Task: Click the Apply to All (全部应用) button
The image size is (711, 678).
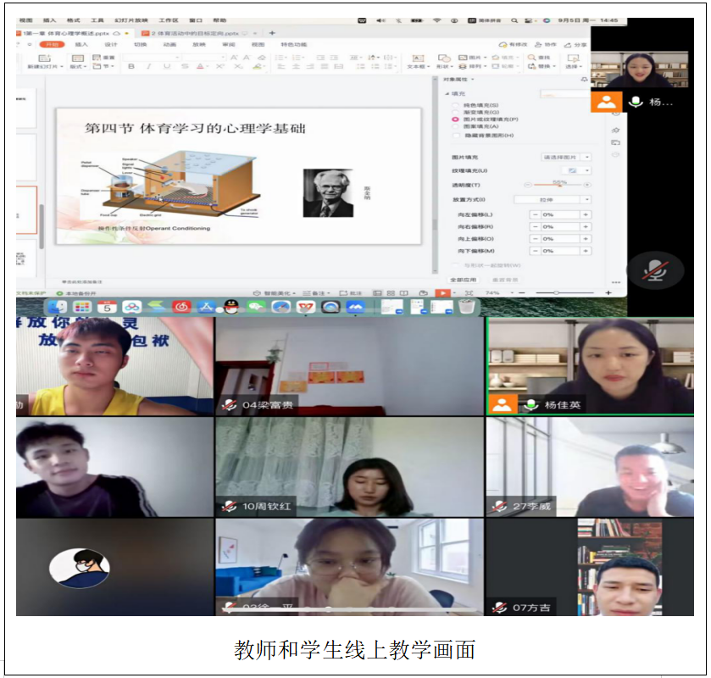Action: (464, 279)
